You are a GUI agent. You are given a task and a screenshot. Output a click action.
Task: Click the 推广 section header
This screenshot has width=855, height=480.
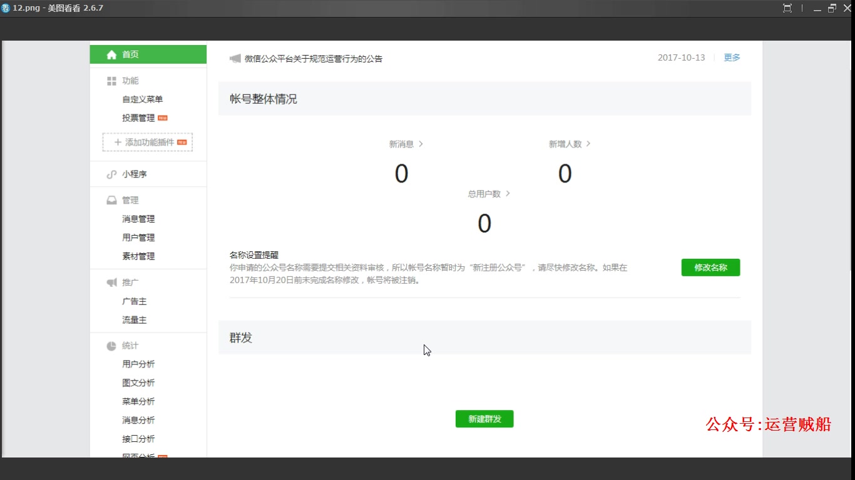tap(130, 282)
